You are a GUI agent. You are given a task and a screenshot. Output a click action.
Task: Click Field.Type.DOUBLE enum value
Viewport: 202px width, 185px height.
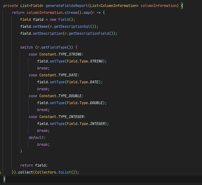[85, 103]
